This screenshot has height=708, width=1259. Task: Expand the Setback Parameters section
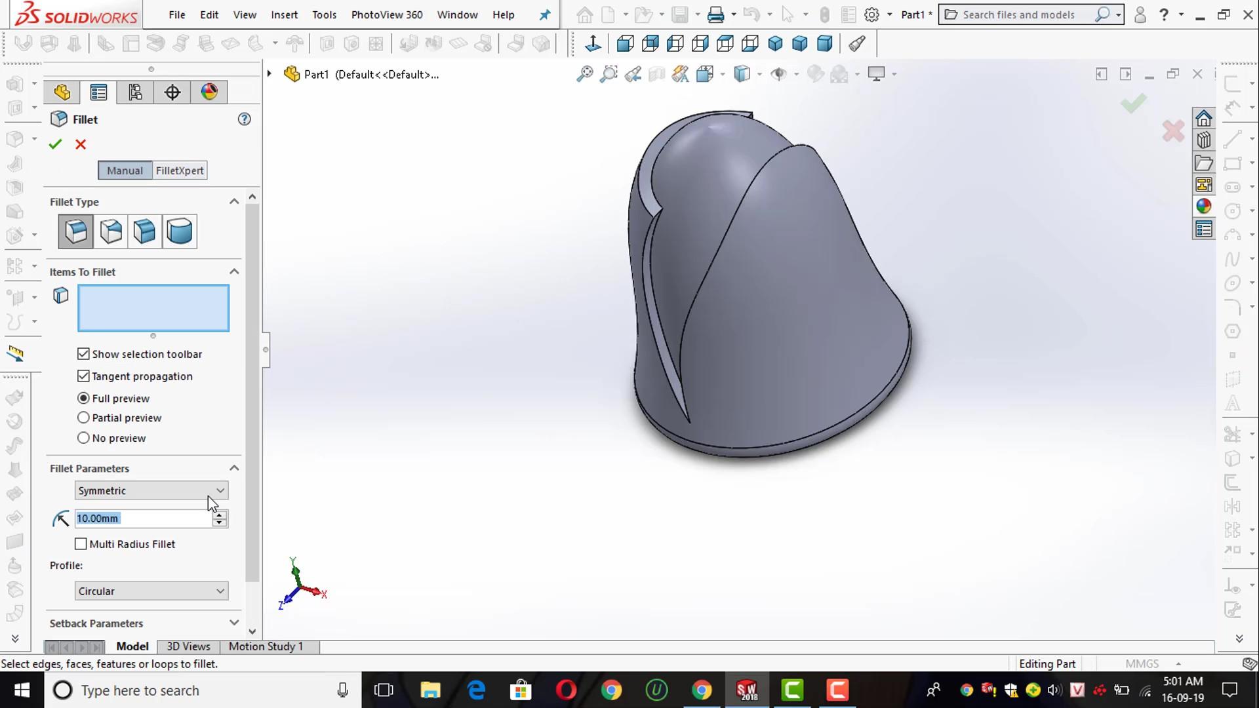233,623
